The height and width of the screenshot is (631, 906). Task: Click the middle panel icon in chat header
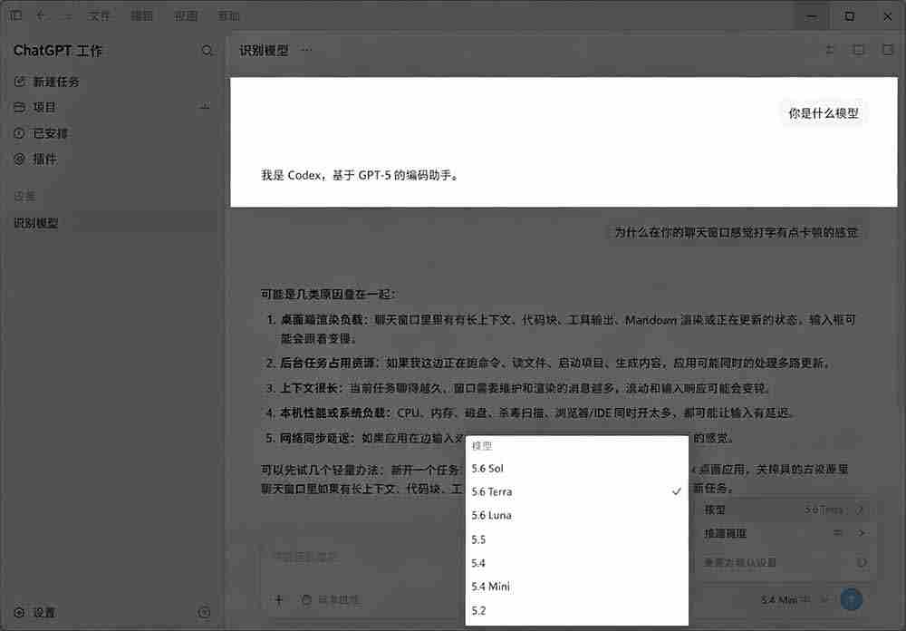click(859, 51)
